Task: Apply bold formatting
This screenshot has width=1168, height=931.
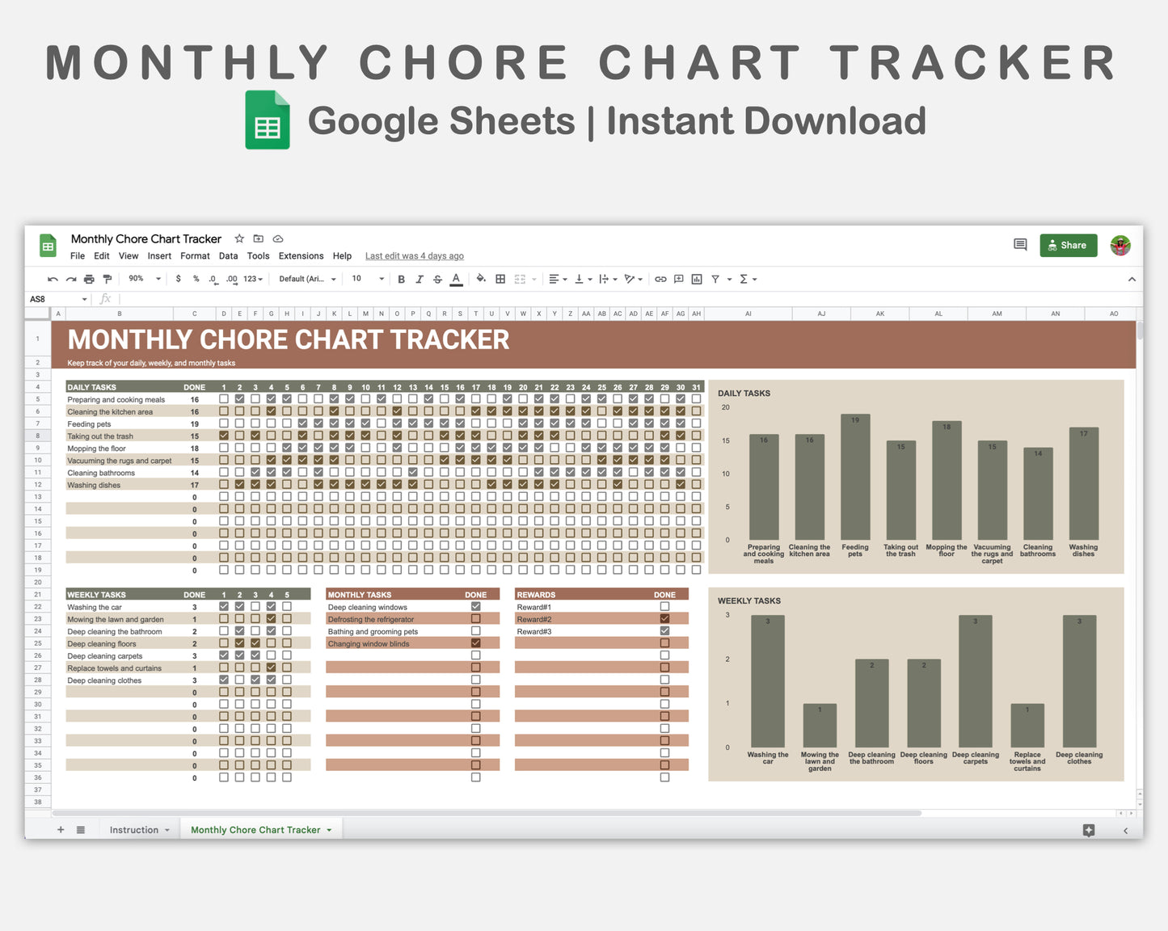Action: pyautogui.click(x=402, y=279)
